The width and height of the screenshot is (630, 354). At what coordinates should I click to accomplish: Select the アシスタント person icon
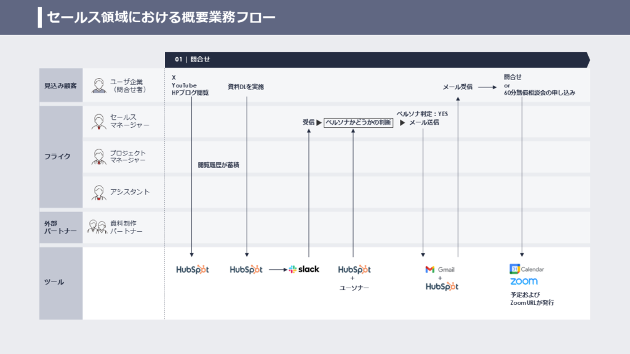98,192
